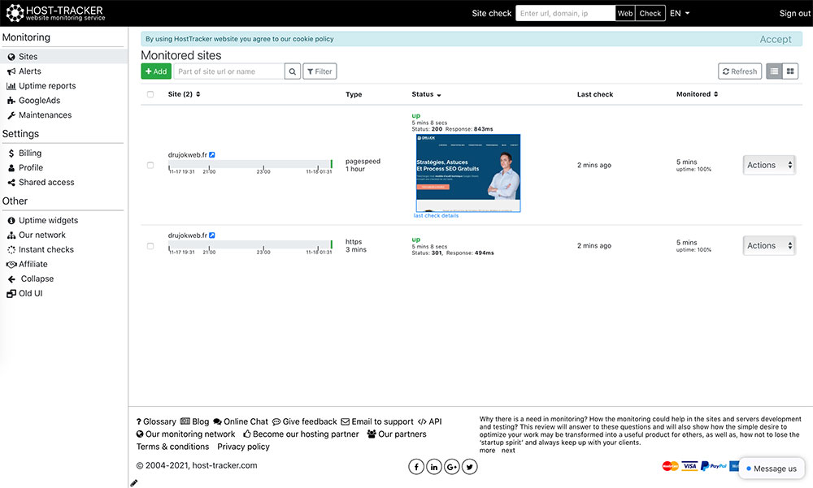This screenshot has width=813, height=488.
Task: Open last check details link
Action: click(436, 215)
